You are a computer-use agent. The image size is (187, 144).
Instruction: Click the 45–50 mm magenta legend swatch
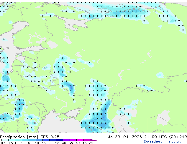(87, 140)
